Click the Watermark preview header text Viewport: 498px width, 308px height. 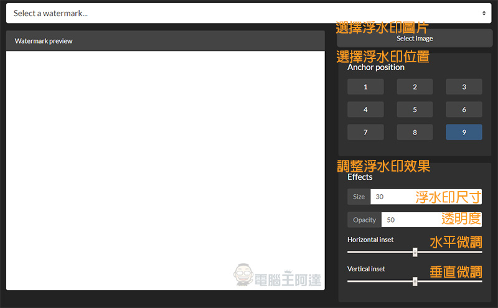click(44, 41)
